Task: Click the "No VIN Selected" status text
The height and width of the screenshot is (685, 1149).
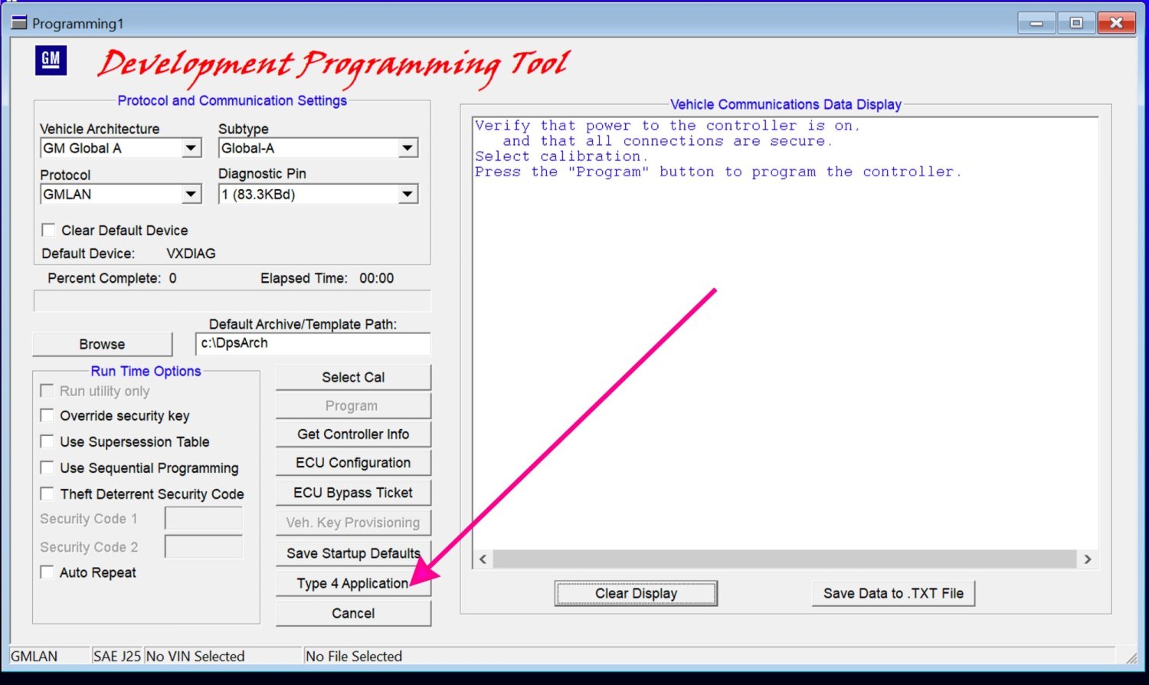Action: pos(195,656)
